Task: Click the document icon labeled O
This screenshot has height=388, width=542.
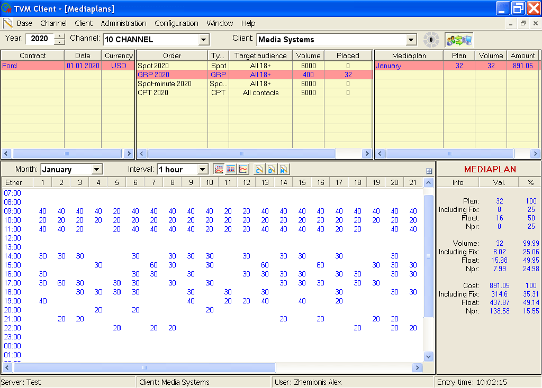Action: [x=272, y=170]
